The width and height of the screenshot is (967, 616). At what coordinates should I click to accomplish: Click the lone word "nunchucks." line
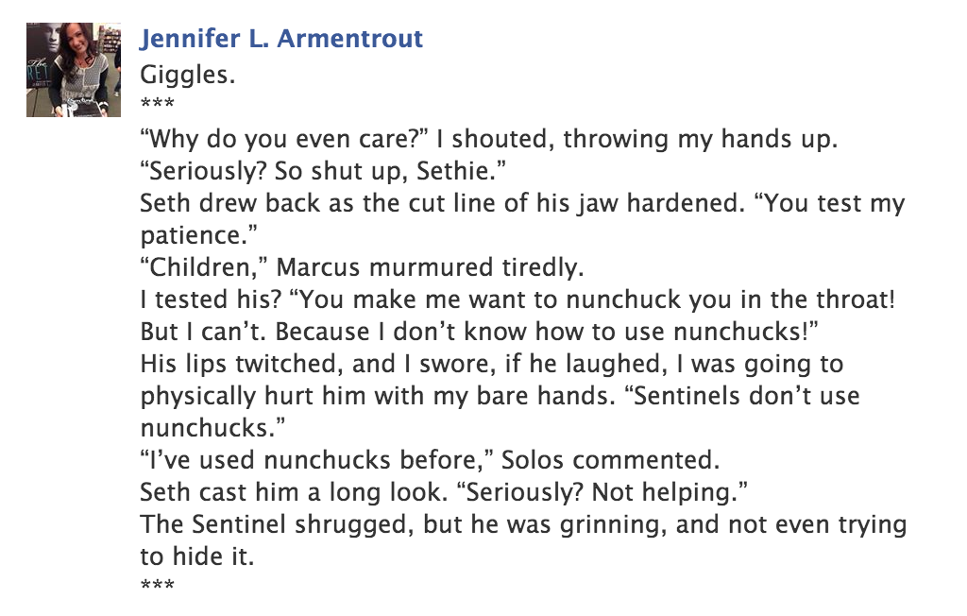click(x=212, y=428)
